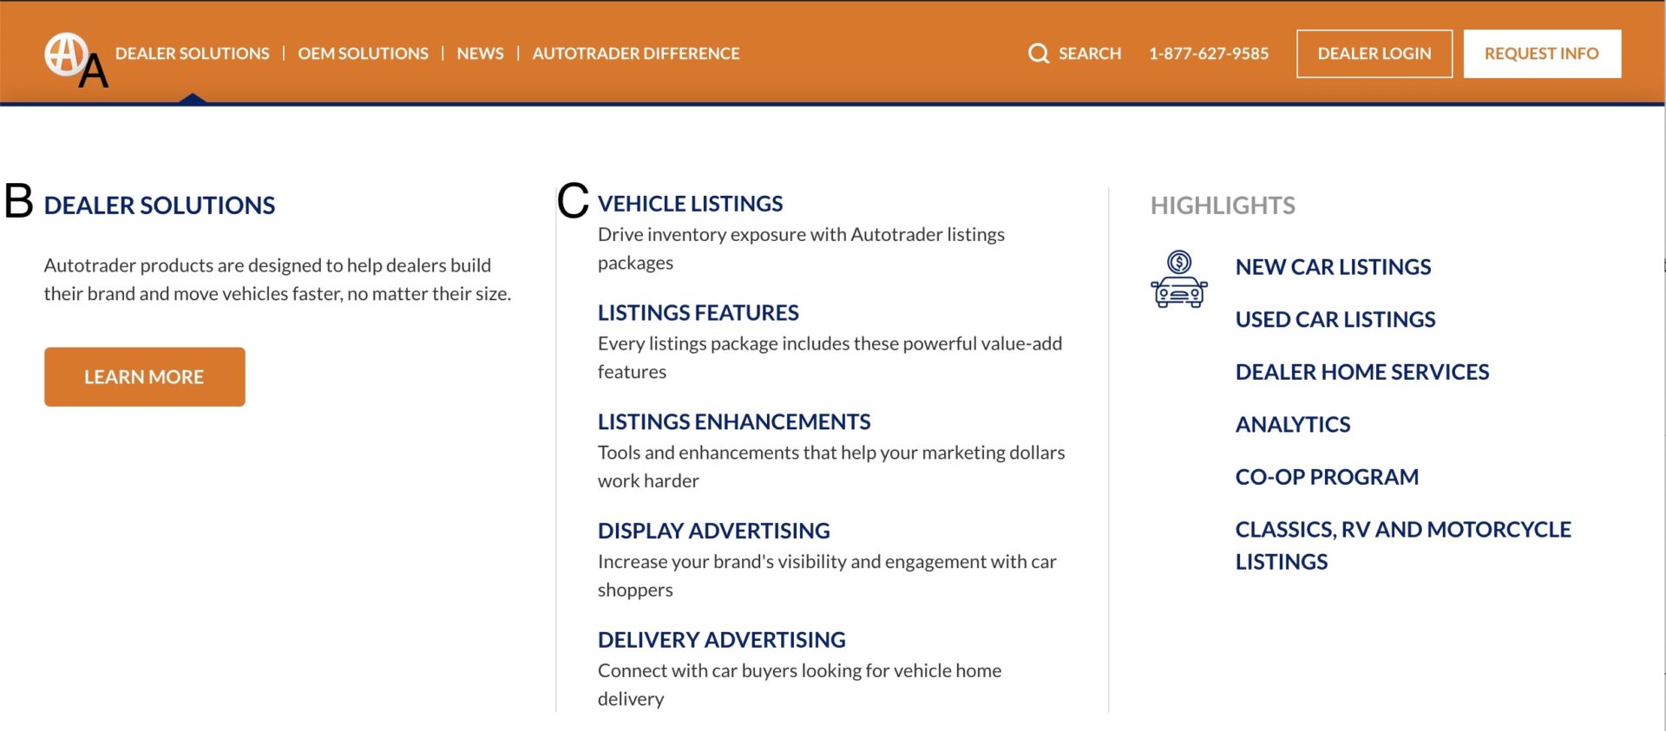Open the Dealer Solutions menu

[x=192, y=54]
